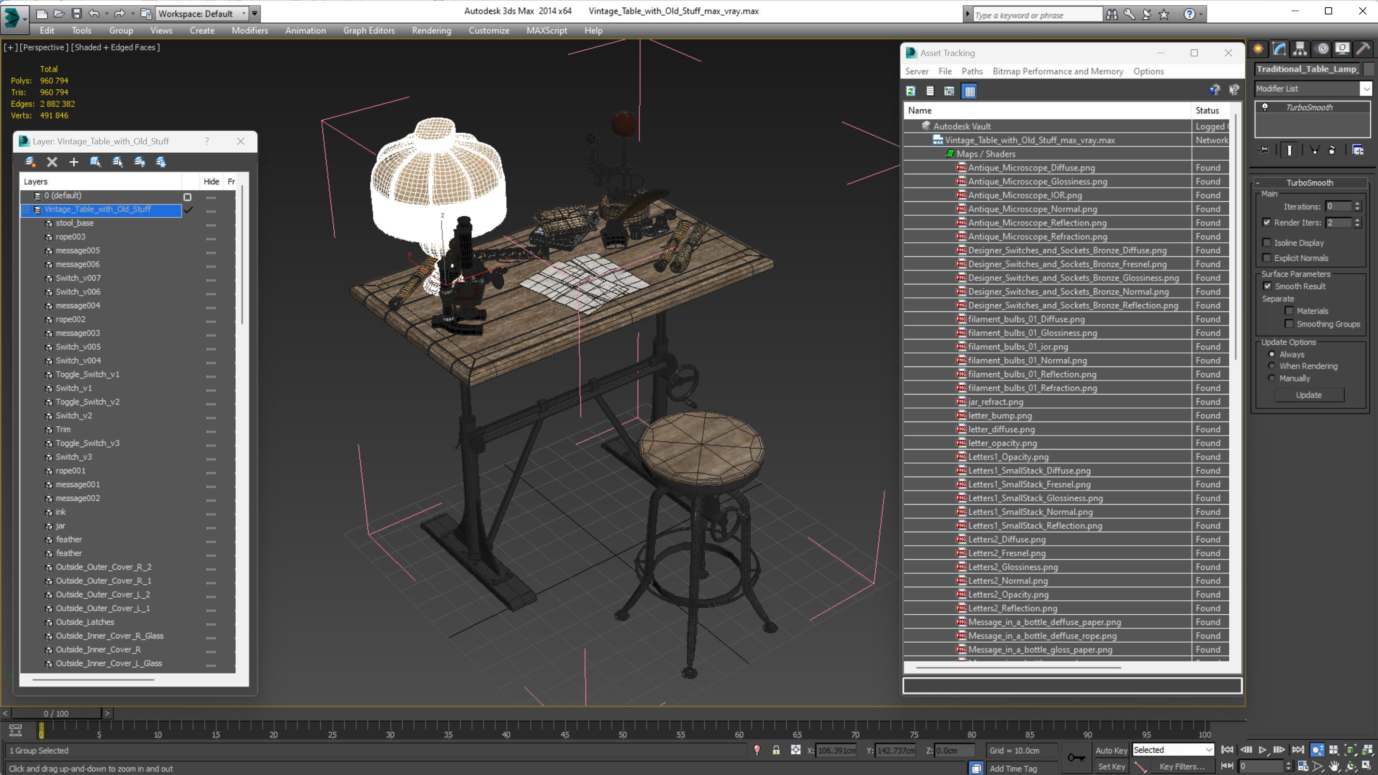The width and height of the screenshot is (1378, 775).
Task: Click the New Scene icon in quick access toolbar
Action: point(42,14)
